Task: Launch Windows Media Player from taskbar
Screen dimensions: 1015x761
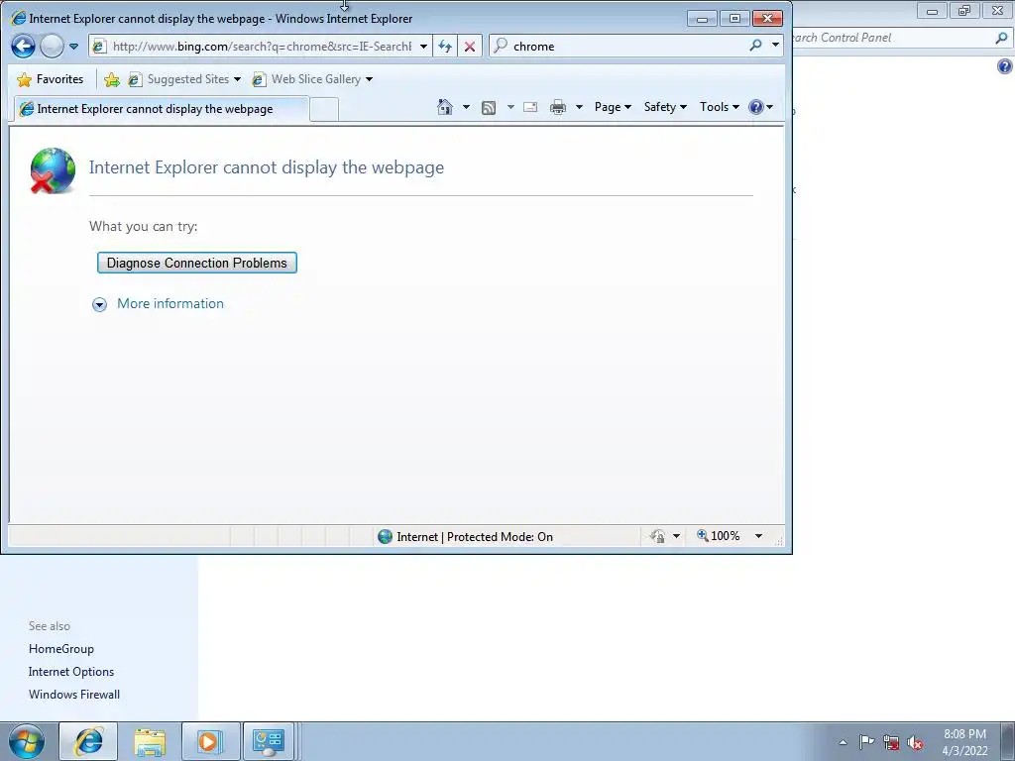Action: (x=210, y=741)
